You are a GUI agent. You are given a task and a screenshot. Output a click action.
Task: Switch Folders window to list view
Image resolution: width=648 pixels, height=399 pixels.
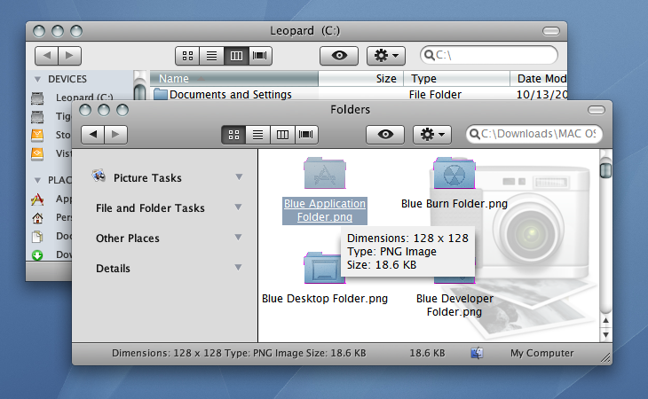(258, 135)
